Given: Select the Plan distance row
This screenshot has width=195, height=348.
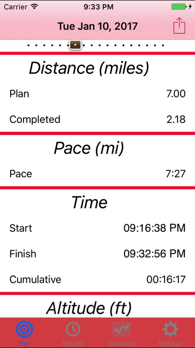Looking at the screenshot, I should (x=97, y=94).
